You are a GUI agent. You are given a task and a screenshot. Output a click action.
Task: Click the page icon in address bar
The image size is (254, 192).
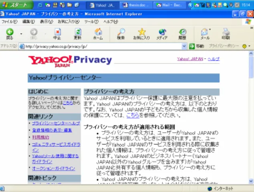pos(22,46)
